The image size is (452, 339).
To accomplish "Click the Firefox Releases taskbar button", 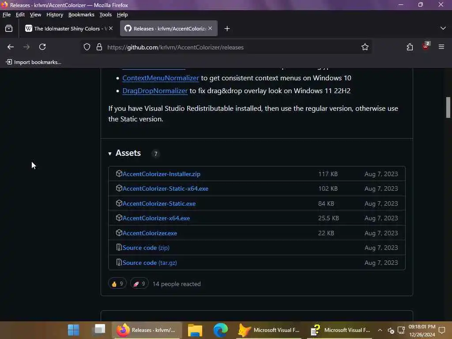I will click(147, 330).
